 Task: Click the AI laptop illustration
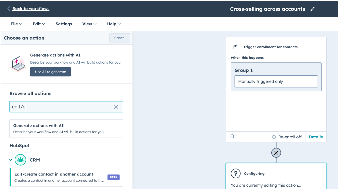(x=18, y=64)
